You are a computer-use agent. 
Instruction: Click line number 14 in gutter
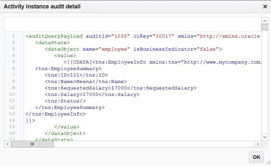[13, 120]
